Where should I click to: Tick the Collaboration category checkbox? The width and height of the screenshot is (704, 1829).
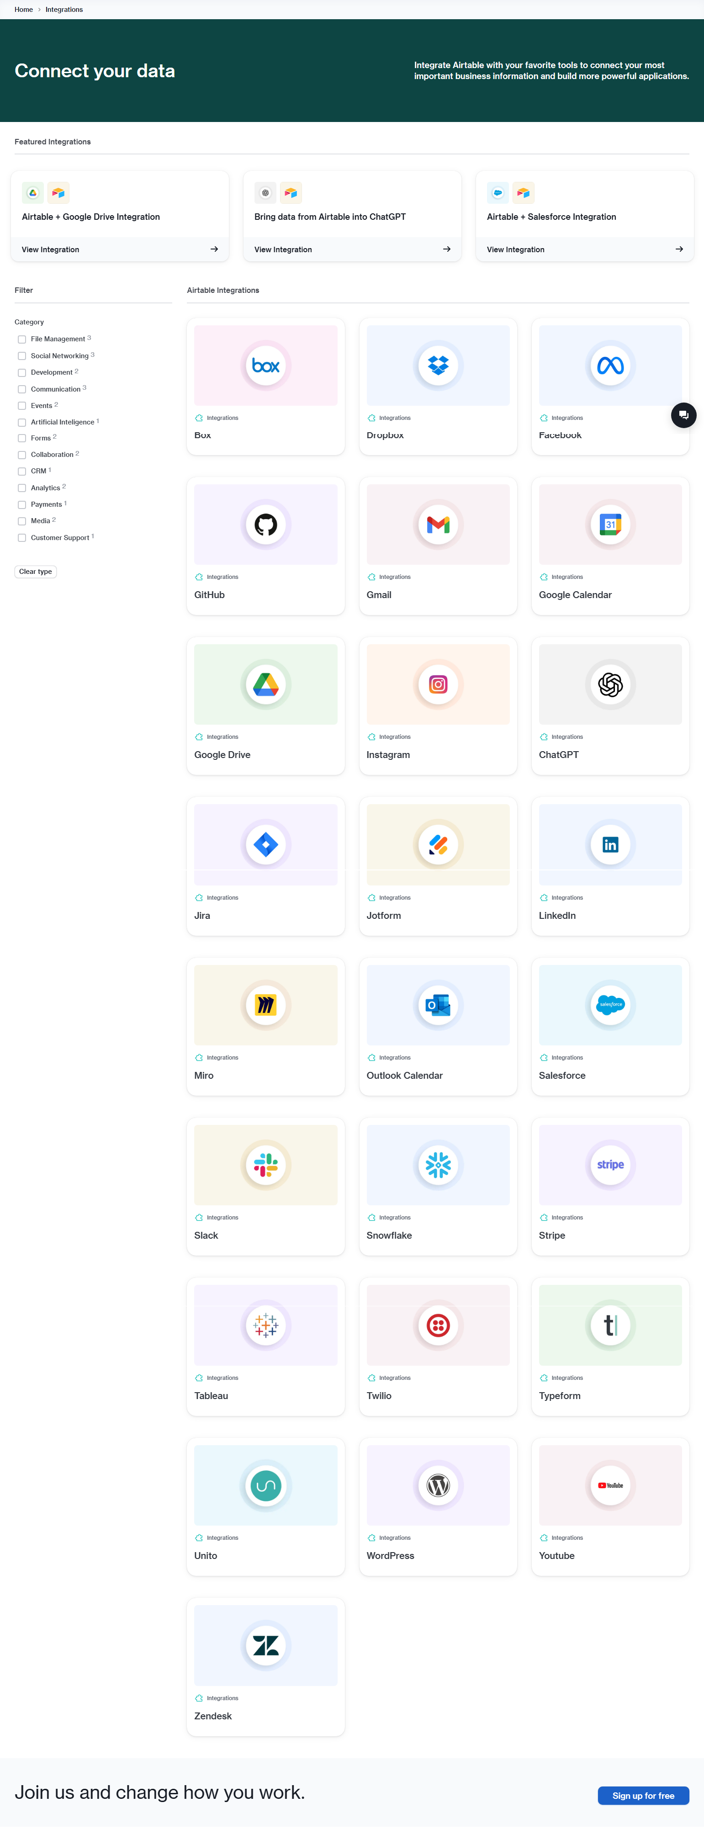[22, 455]
